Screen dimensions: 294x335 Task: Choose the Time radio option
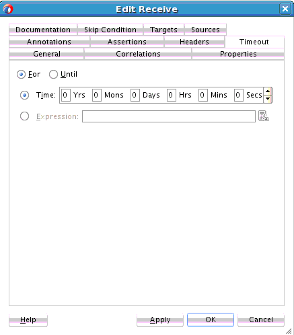pos(24,95)
